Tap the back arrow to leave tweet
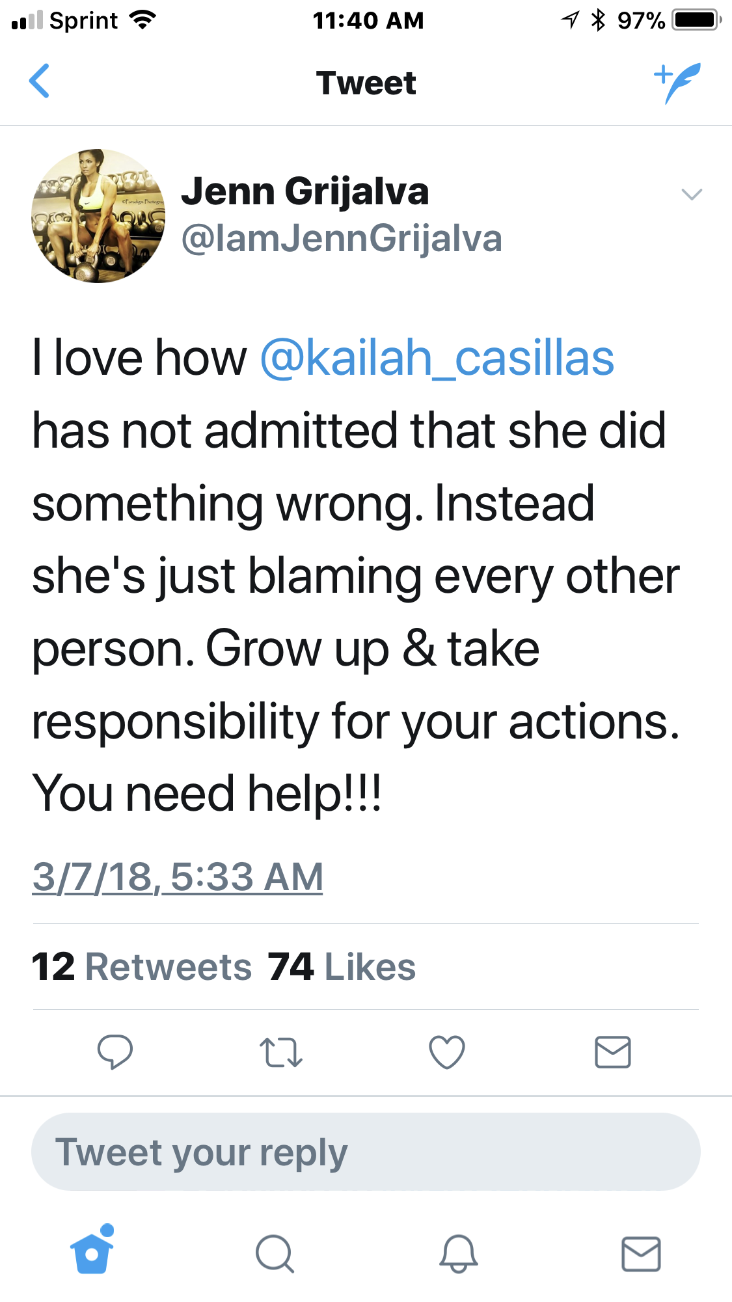732x1302 pixels. coord(40,81)
